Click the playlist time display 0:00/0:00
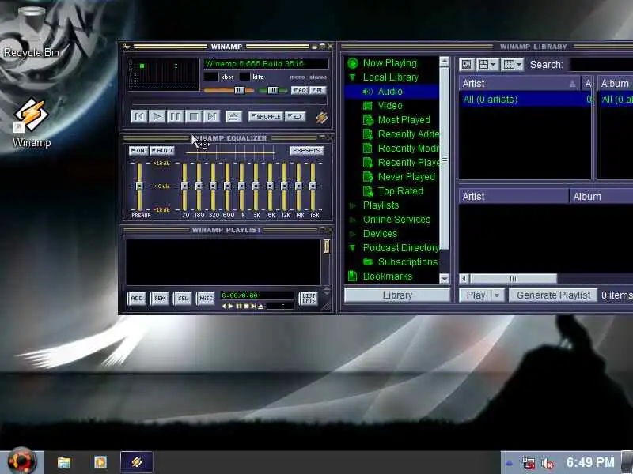The image size is (633, 474). (x=240, y=295)
